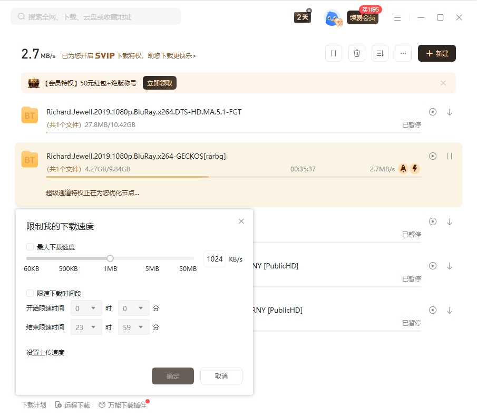
Task: Click the download speed slider handle
Action: click(110, 258)
